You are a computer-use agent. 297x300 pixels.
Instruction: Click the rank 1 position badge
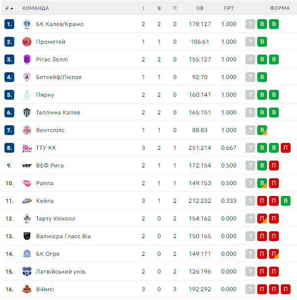click(x=9, y=24)
